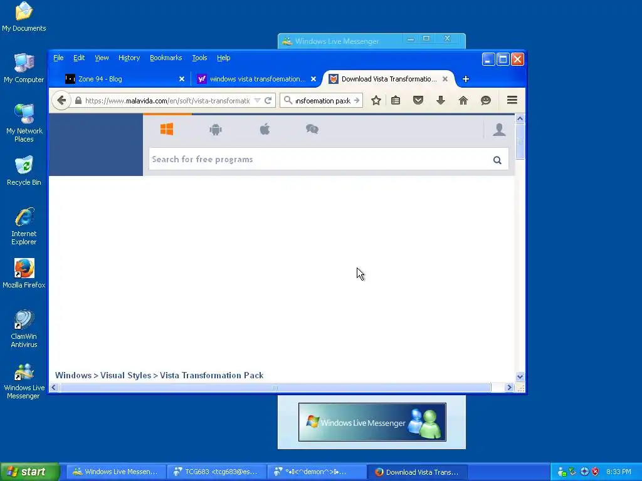Screen dimensions: 642x481
Task: Click the user profile icon on Malavida
Action: [x=499, y=129]
